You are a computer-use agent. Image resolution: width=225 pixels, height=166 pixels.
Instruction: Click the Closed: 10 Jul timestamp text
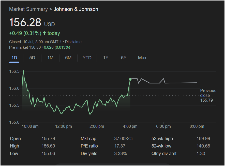(35, 42)
